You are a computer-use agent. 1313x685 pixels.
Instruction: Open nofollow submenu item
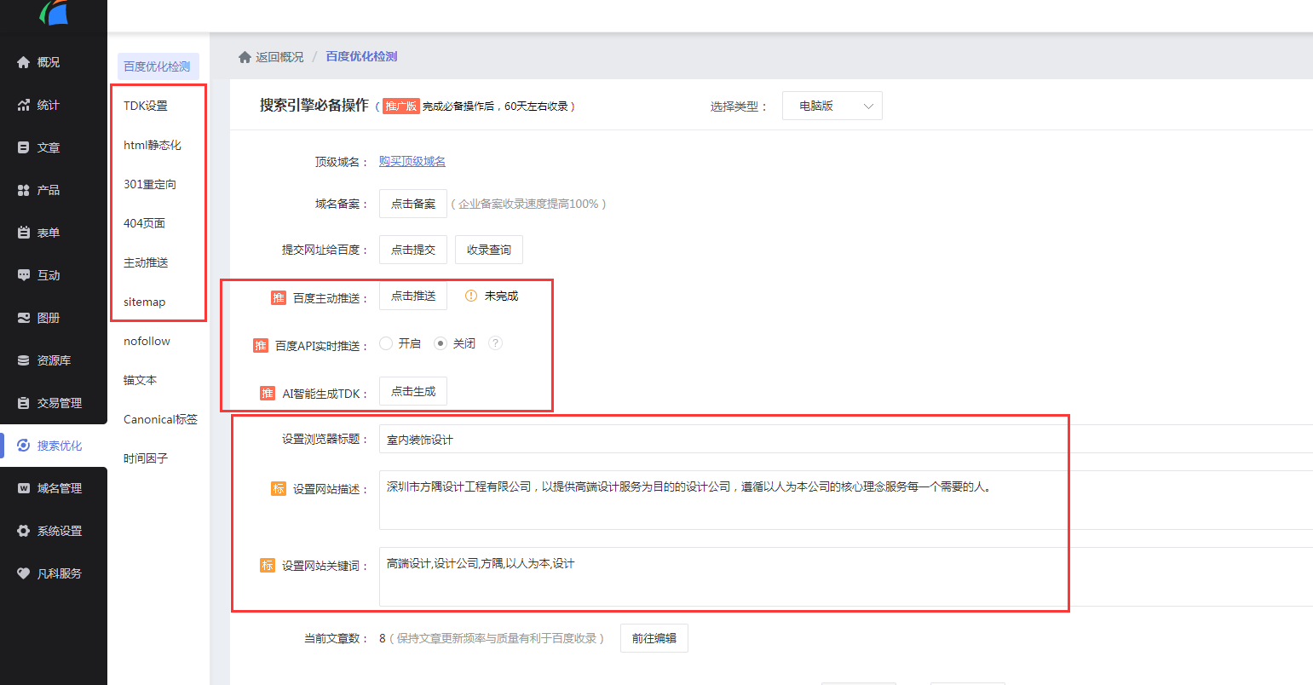click(147, 341)
